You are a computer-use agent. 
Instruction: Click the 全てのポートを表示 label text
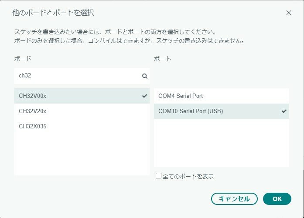(x=188, y=176)
